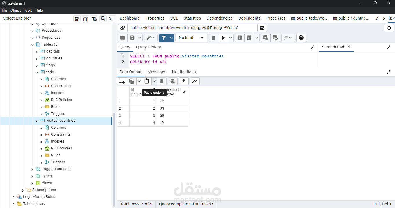This screenshot has height=208, width=395.
Task: Click the Execute query play button
Action: tap(223, 38)
